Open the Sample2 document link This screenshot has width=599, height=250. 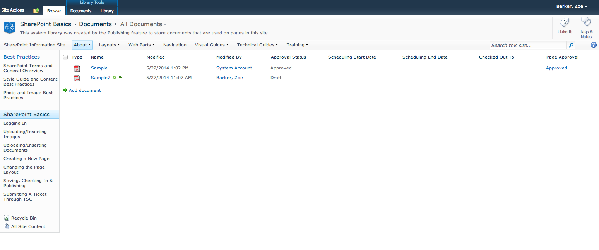click(101, 78)
